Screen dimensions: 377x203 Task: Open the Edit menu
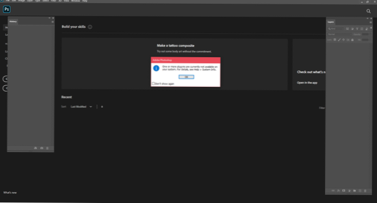click(14, 1)
